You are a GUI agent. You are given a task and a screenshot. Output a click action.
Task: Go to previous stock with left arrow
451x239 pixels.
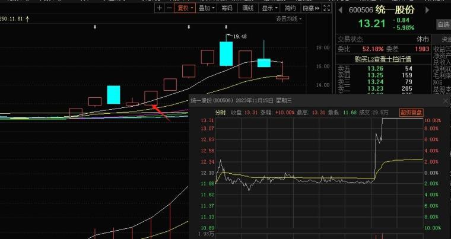click(x=339, y=10)
